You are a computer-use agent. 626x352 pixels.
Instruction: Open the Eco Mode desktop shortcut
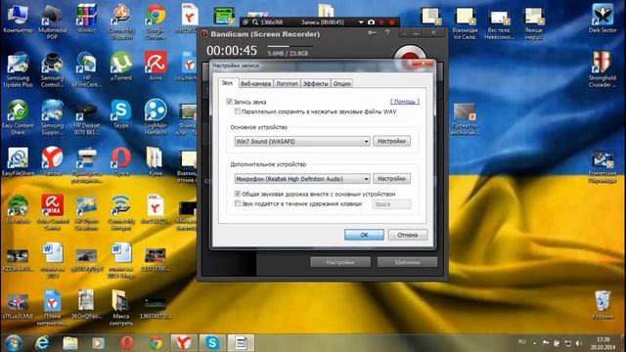[18, 209]
